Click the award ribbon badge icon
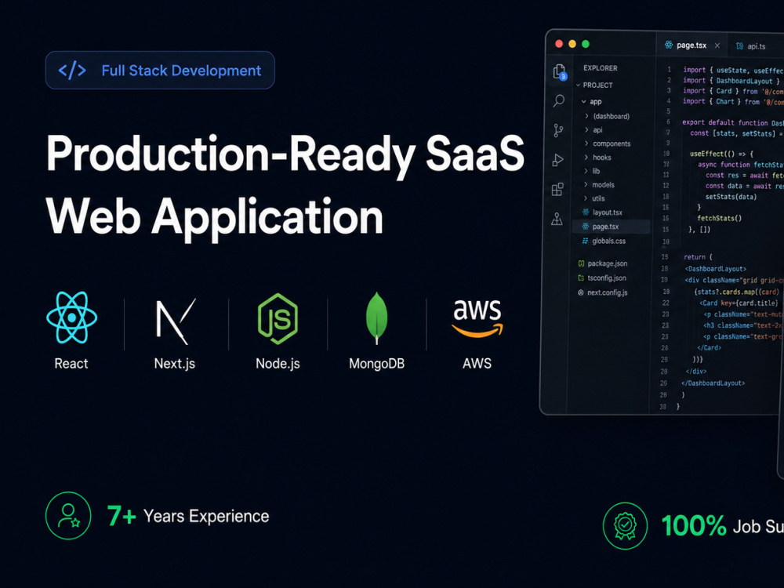The height and width of the screenshot is (588, 784). (x=625, y=525)
